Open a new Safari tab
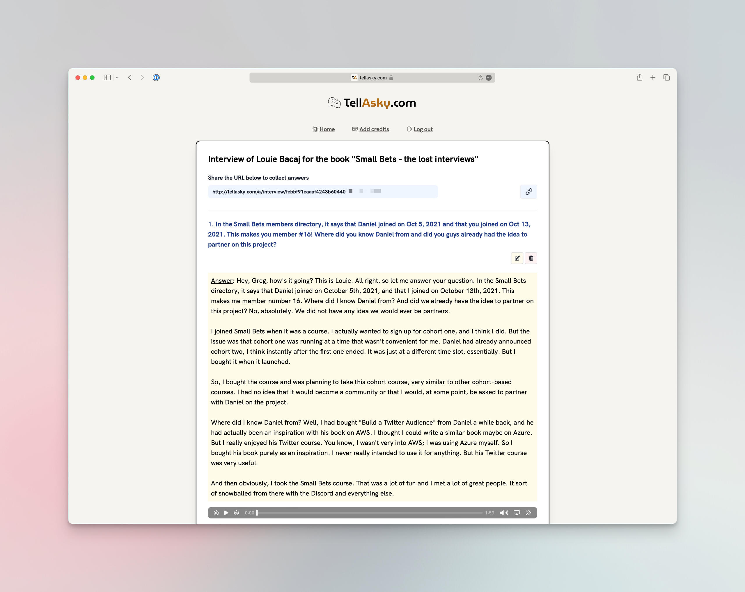This screenshot has width=745, height=592. tap(653, 78)
